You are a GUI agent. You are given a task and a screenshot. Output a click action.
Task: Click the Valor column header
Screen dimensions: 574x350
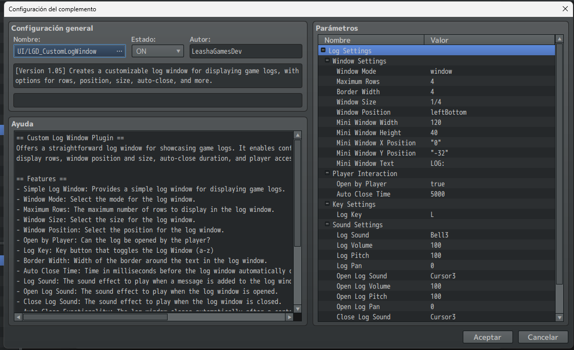click(x=489, y=40)
